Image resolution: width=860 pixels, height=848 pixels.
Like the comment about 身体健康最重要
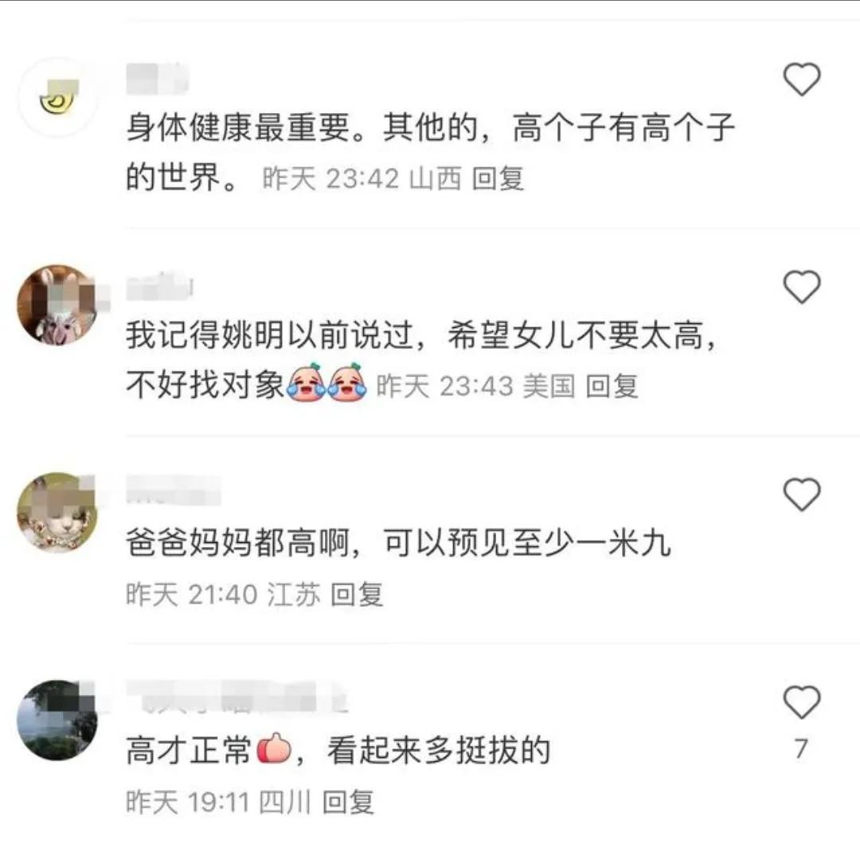point(801,80)
